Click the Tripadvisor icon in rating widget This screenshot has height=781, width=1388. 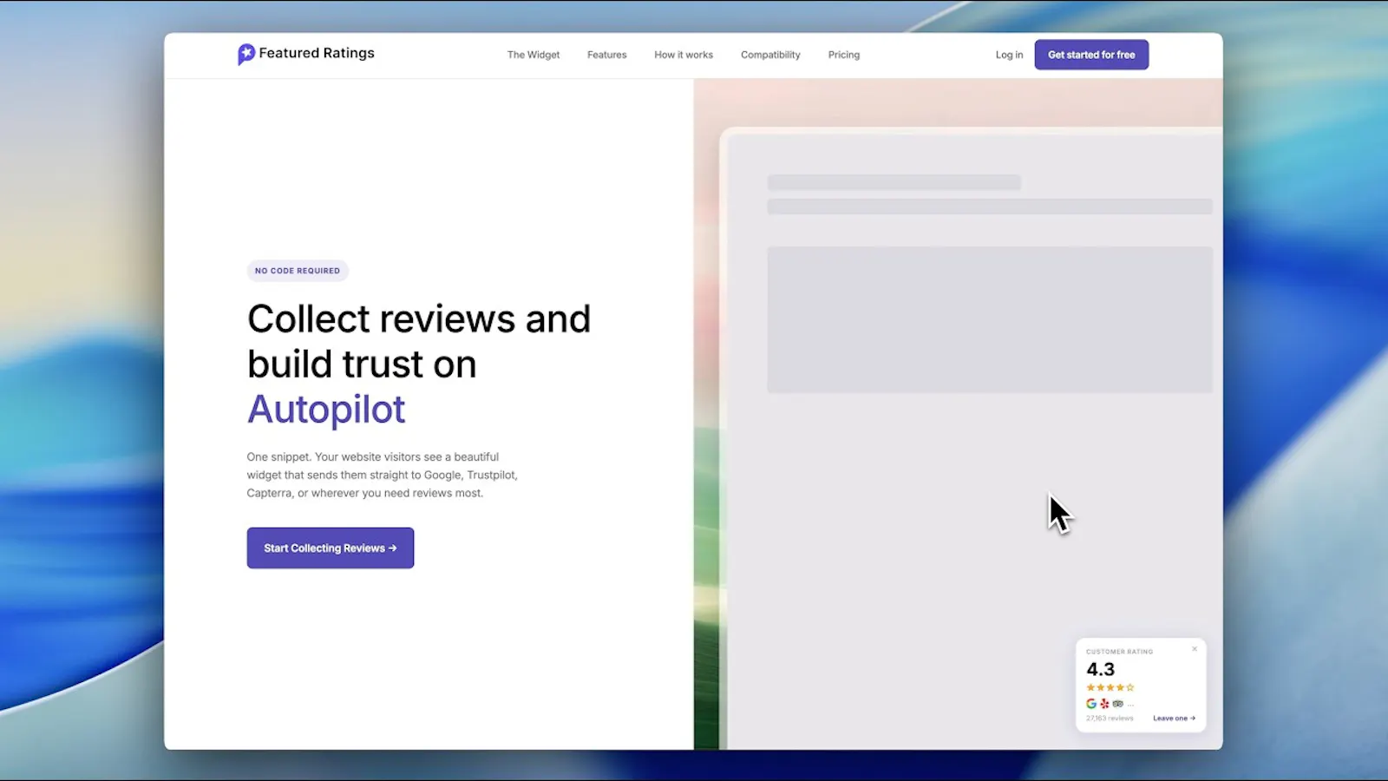(1118, 704)
